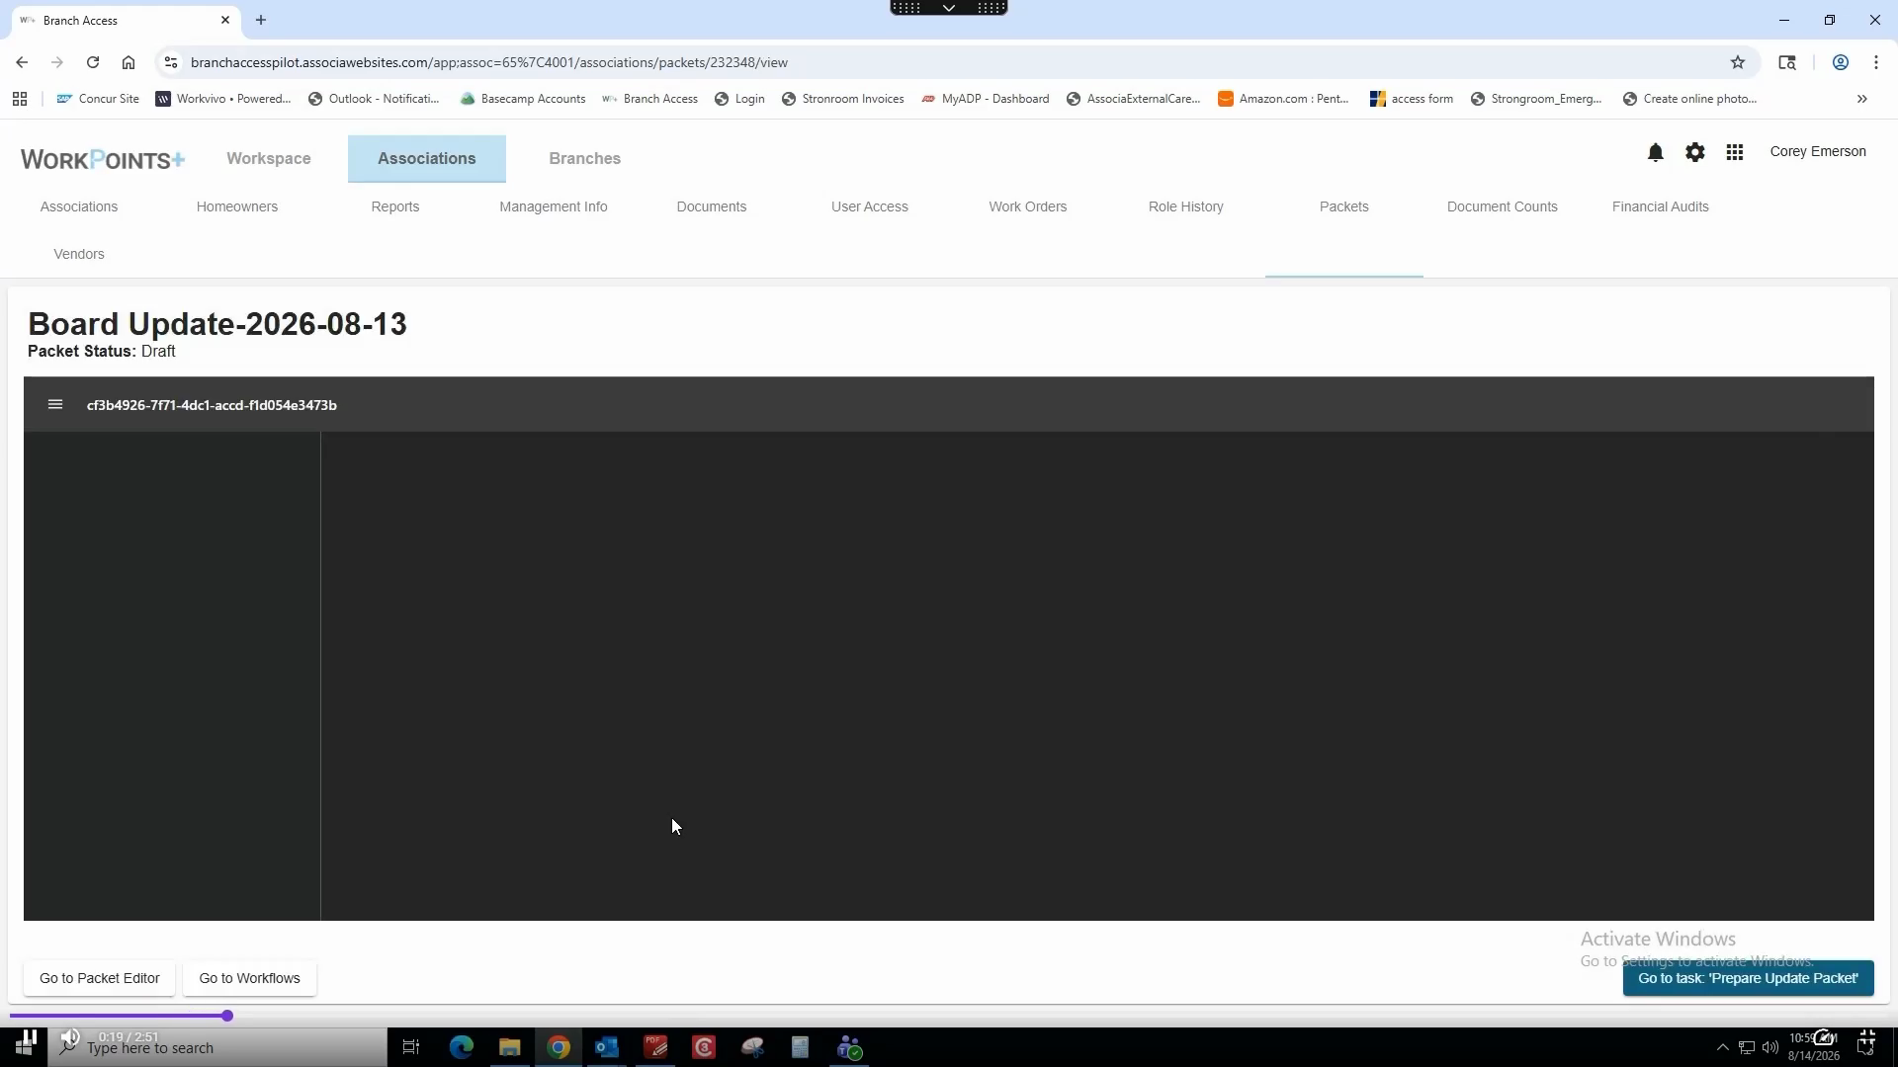Open the PDF viewer sidebar hamburger menu

click(55, 404)
